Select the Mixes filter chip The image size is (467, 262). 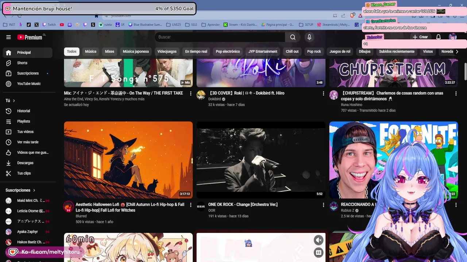tap(109, 51)
